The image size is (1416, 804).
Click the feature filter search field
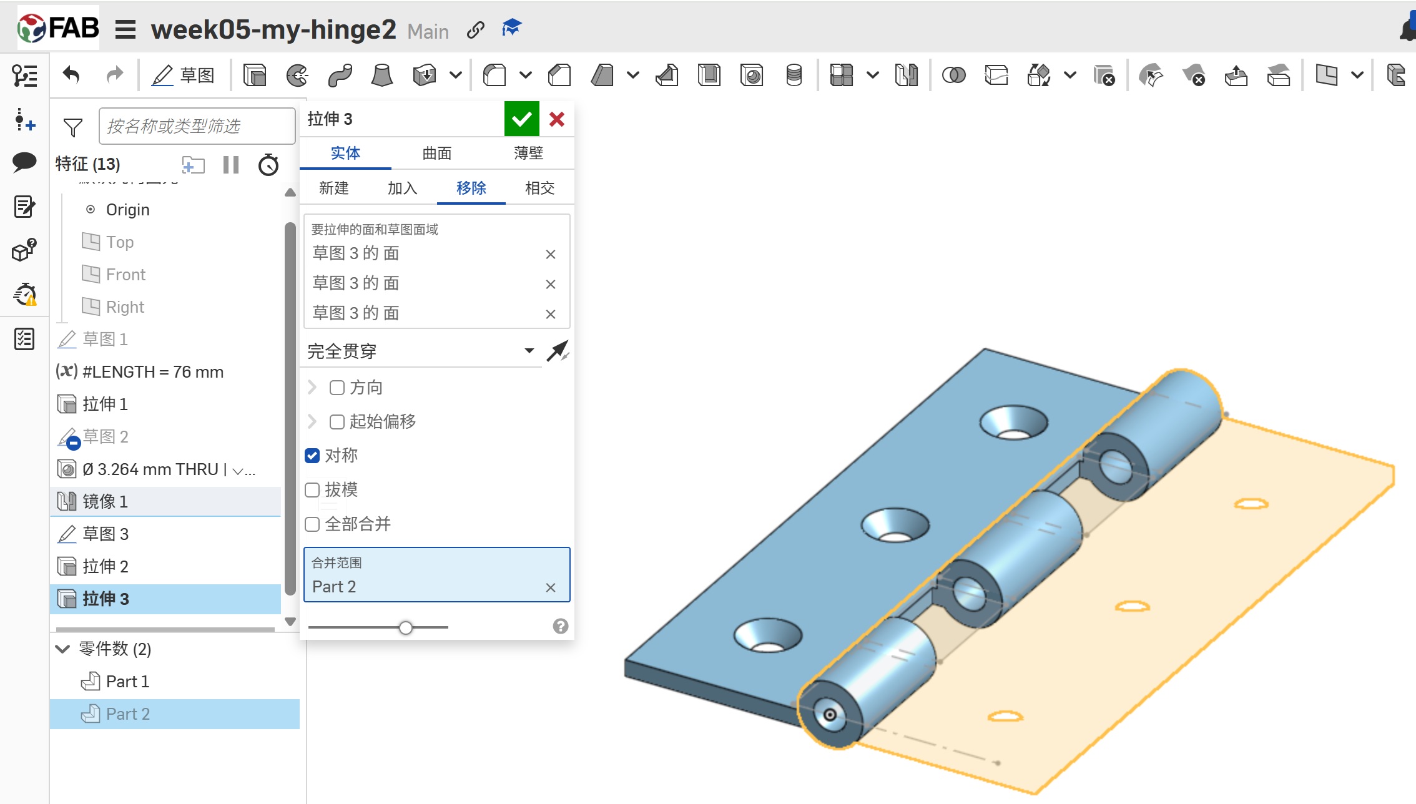(196, 127)
